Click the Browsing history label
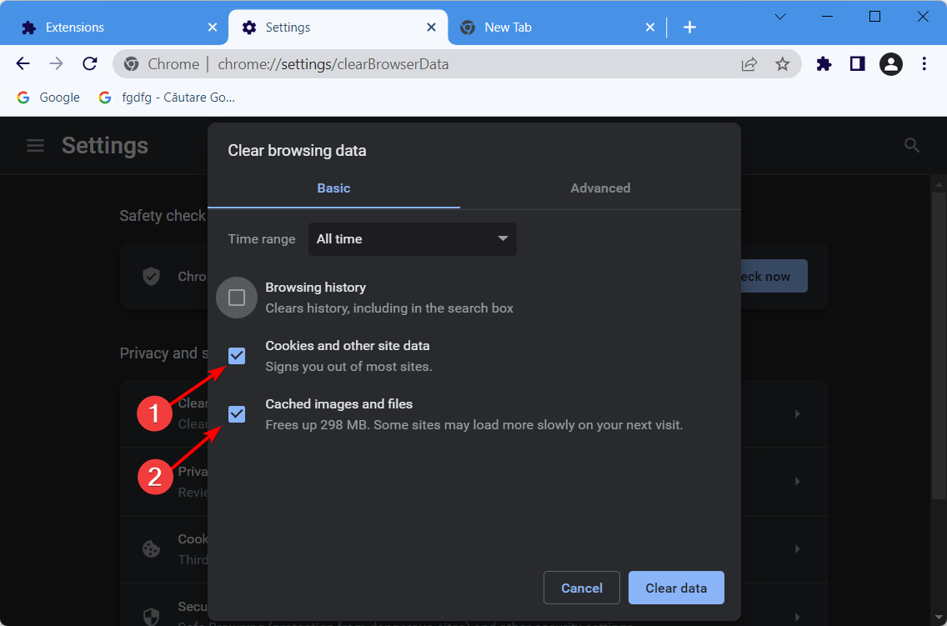Image resolution: width=947 pixels, height=626 pixels. pos(315,288)
